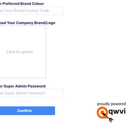
Task: Click the orange qwvi target logo icon
Action: [x=102, y=112]
